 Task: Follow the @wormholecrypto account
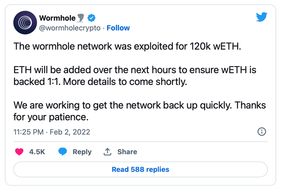[118, 28]
